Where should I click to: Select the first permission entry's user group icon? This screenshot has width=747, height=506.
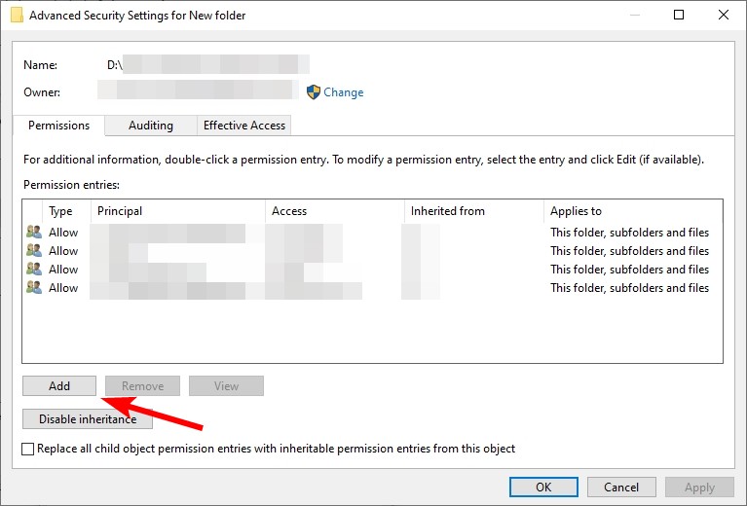click(34, 233)
